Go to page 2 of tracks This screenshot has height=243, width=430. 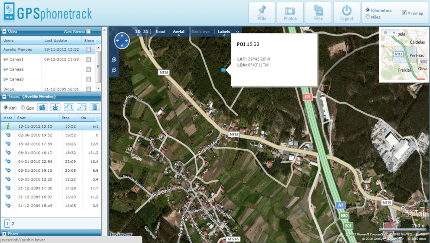(x=13, y=224)
